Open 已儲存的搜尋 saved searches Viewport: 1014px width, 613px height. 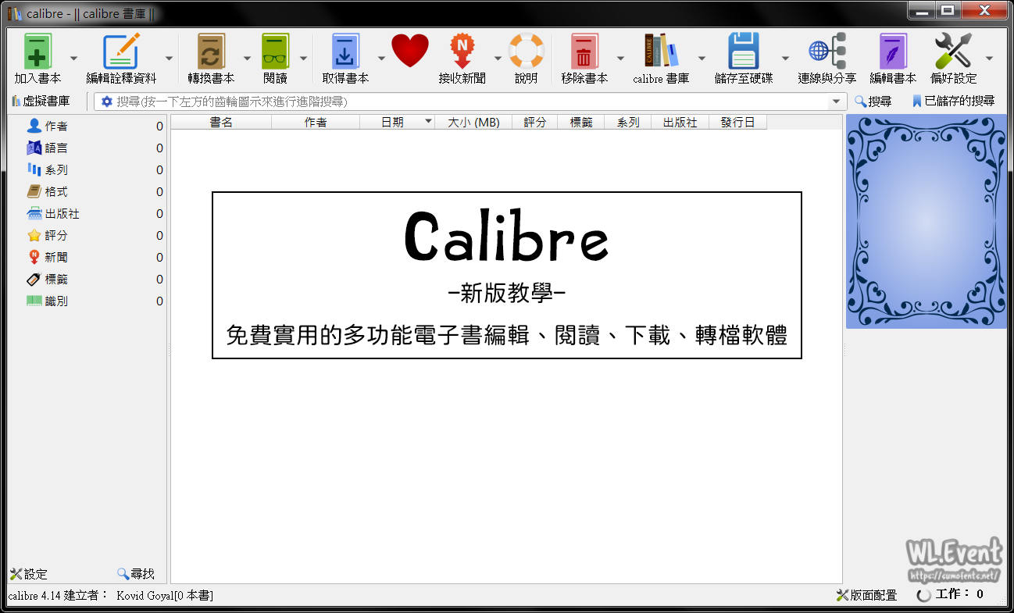[953, 102]
